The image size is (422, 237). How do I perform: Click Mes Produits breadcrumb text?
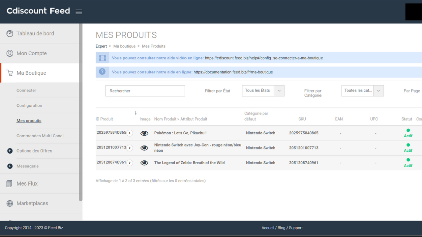click(x=154, y=46)
